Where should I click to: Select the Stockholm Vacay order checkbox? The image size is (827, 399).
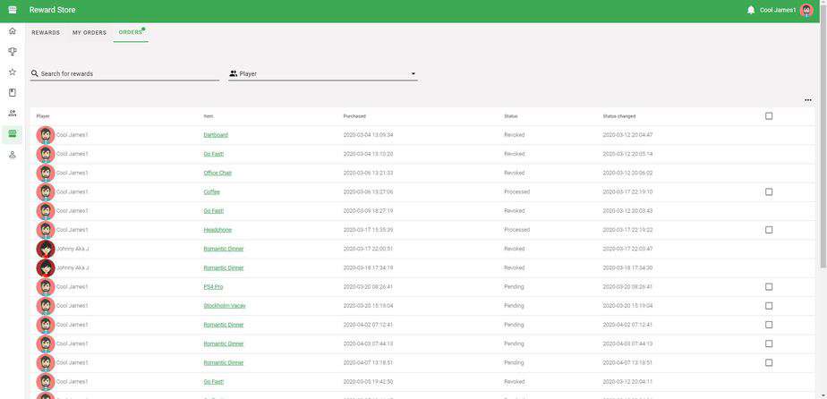click(x=769, y=306)
